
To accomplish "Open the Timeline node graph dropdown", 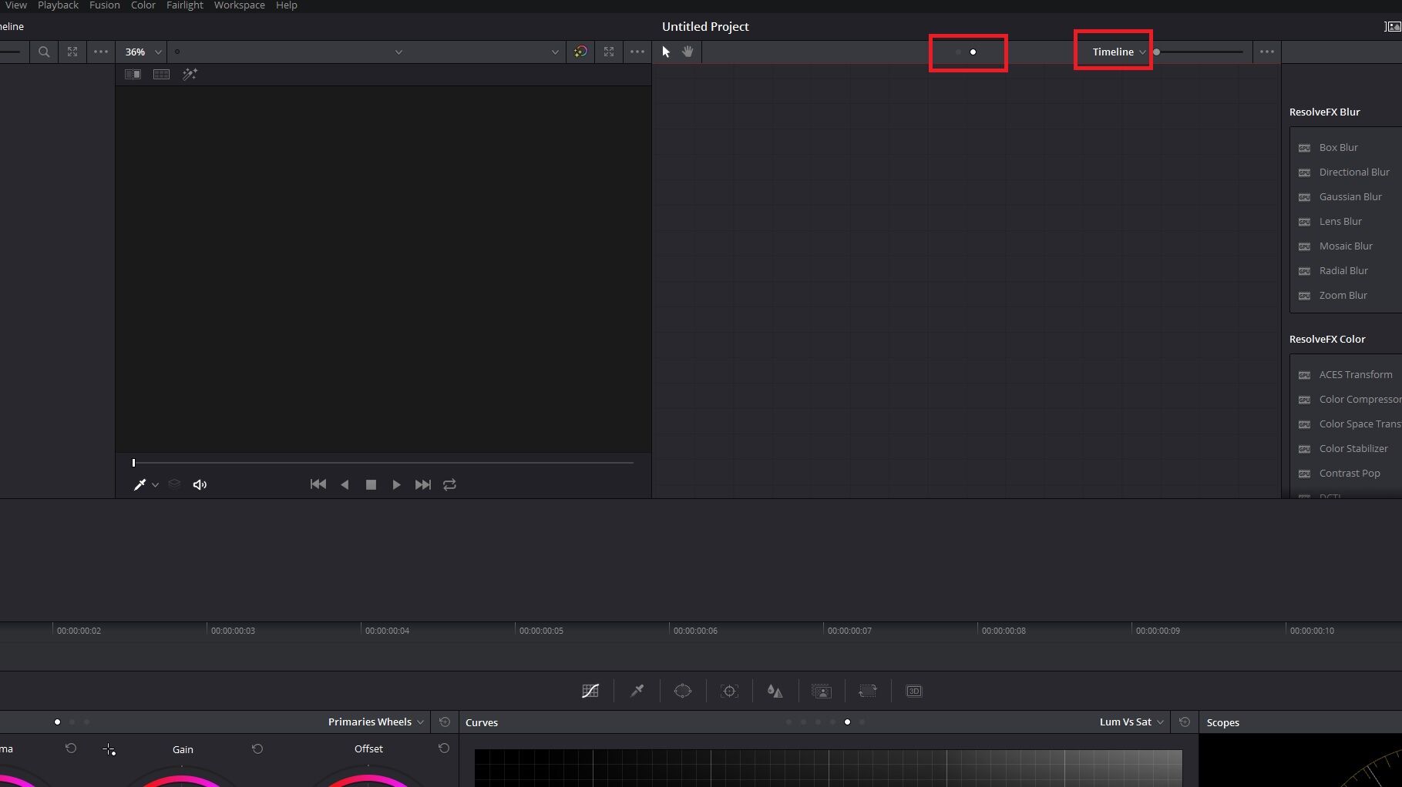I will click(x=1118, y=52).
